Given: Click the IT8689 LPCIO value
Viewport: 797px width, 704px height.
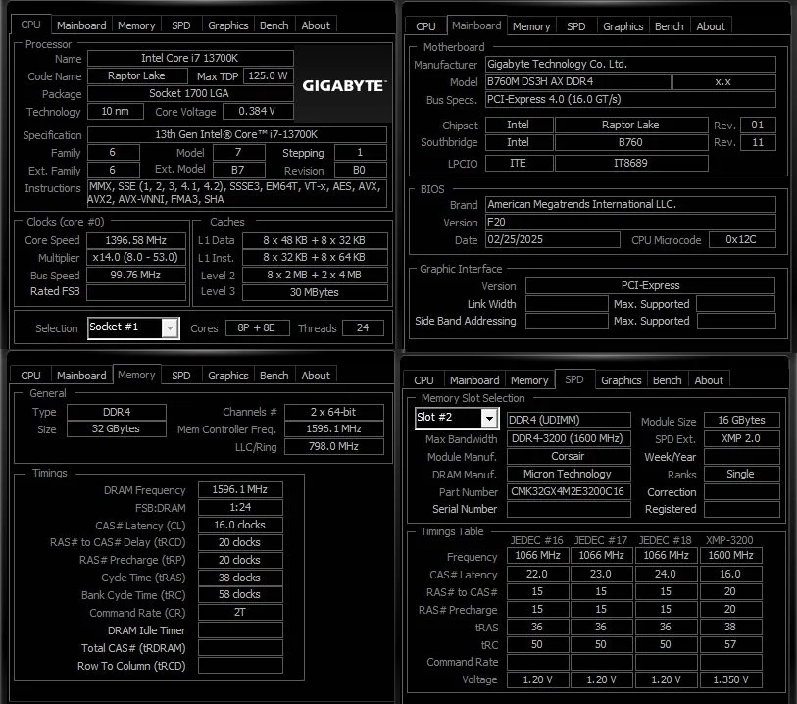Looking at the screenshot, I should (x=631, y=163).
